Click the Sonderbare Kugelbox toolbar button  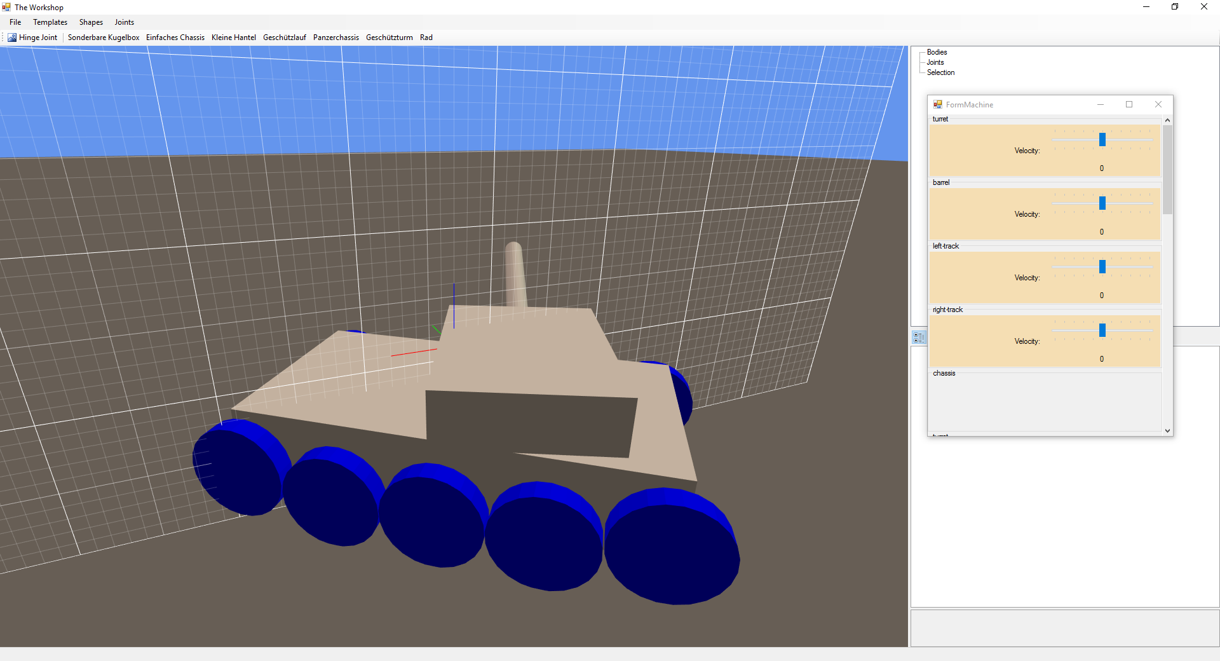pos(104,37)
